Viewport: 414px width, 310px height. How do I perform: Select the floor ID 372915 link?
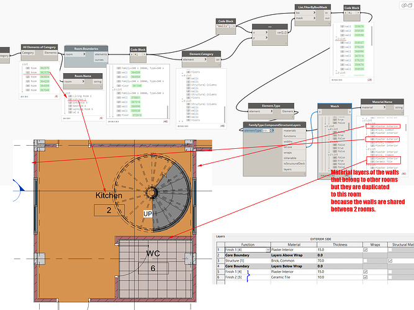coord(137,115)
